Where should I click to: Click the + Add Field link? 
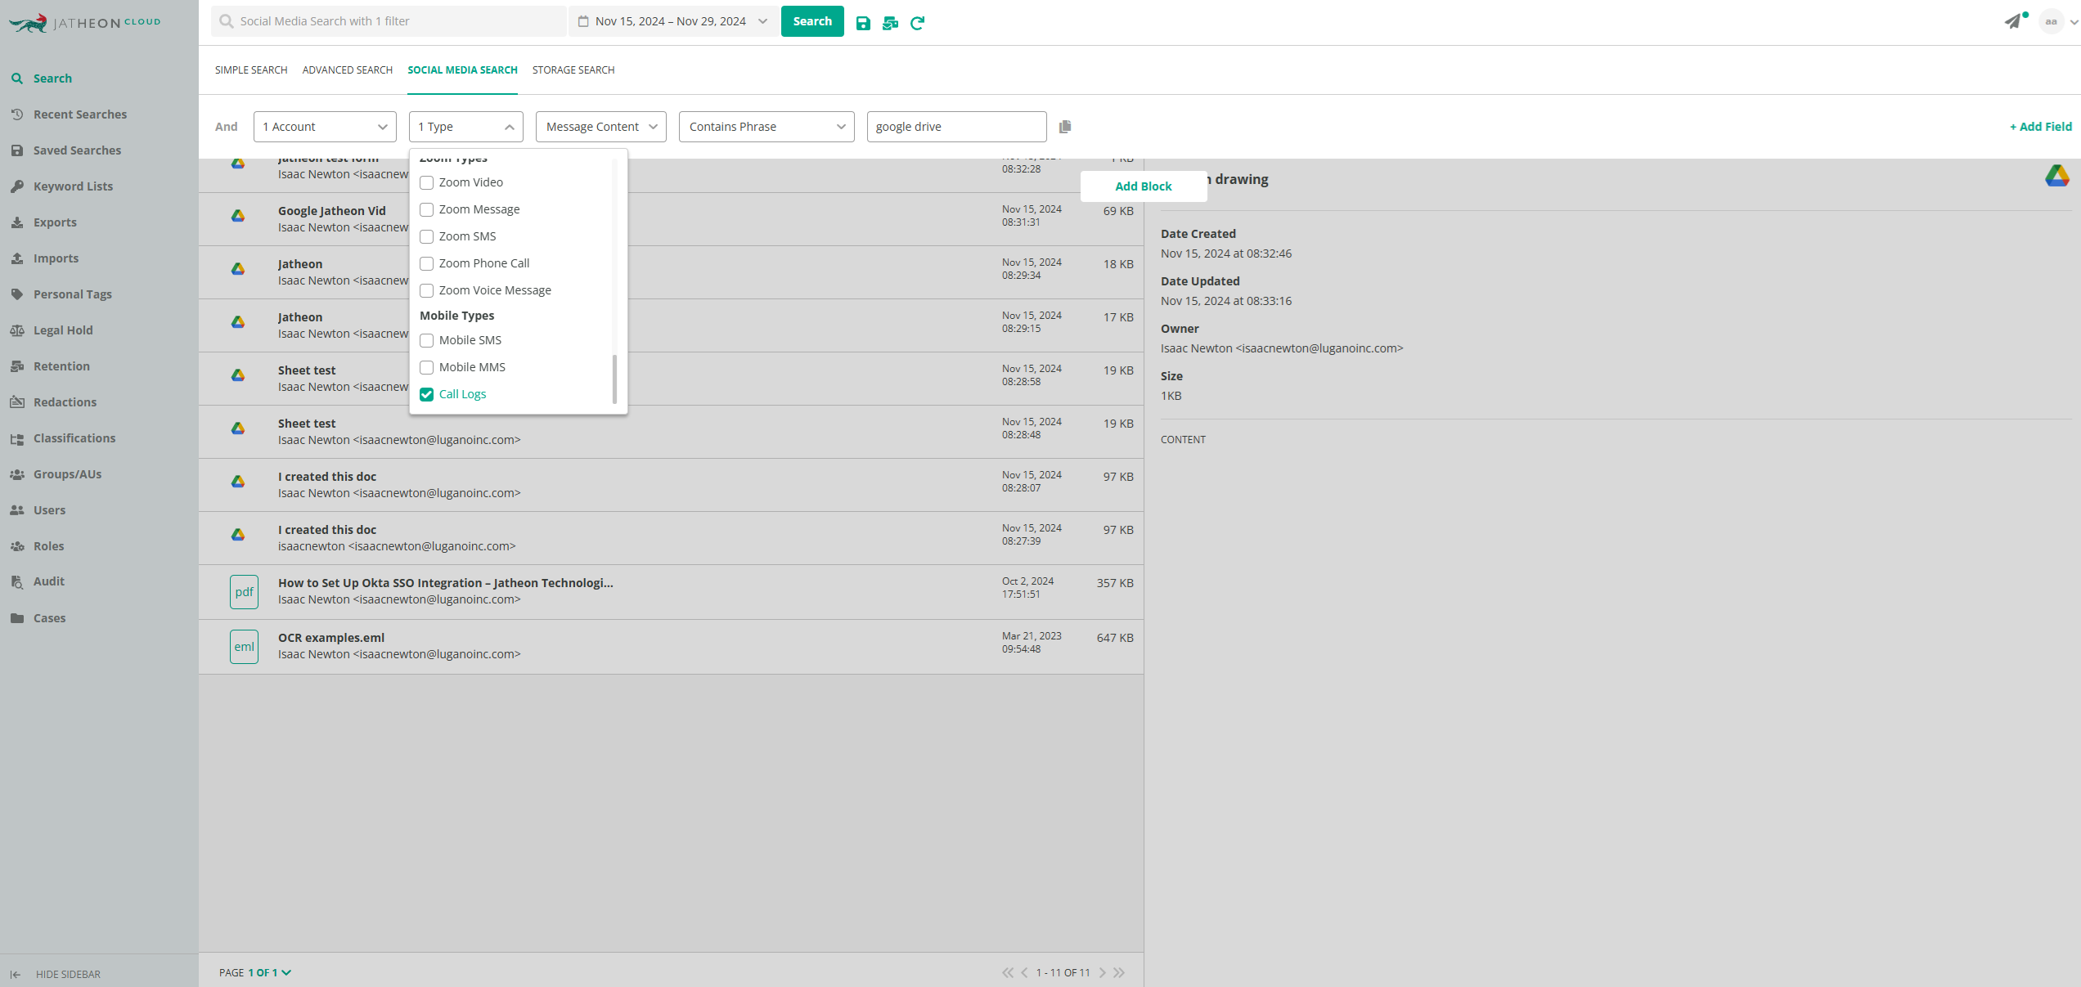2041,127
